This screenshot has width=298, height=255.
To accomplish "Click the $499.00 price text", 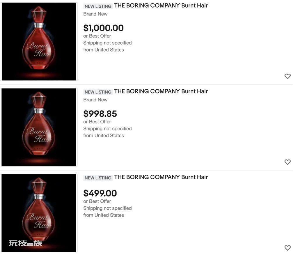I will [100, 193].
